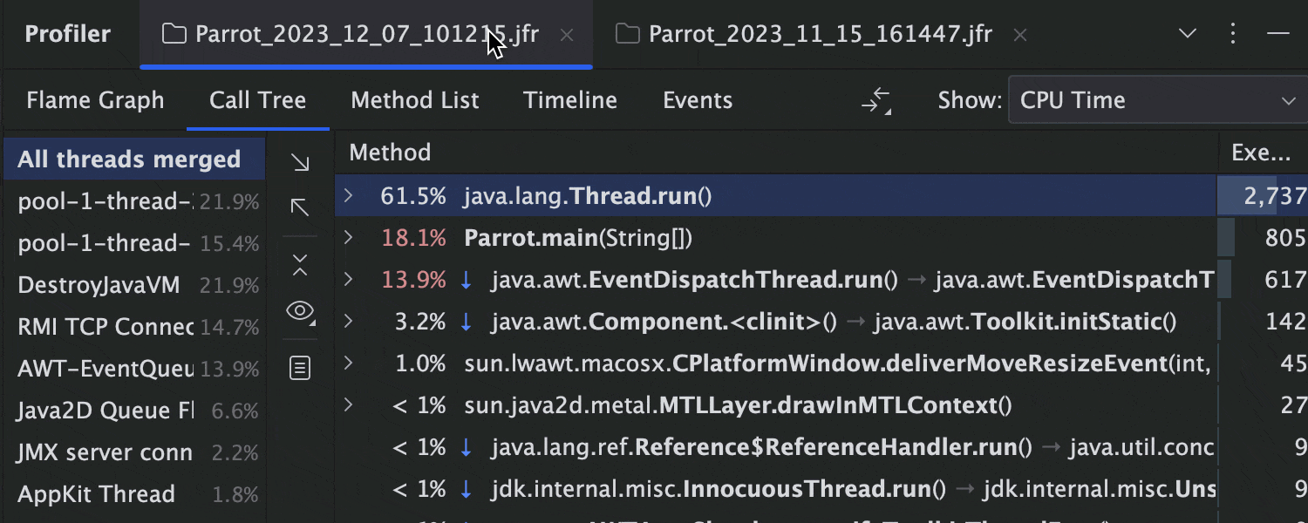This screenshot has width=1308, height=523.
Task: Click the focus on subtree arrow icon
Action: [299, 163]
